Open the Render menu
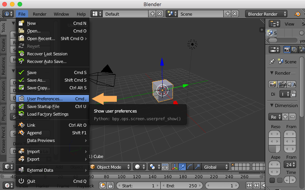 (x=39, y=14)
